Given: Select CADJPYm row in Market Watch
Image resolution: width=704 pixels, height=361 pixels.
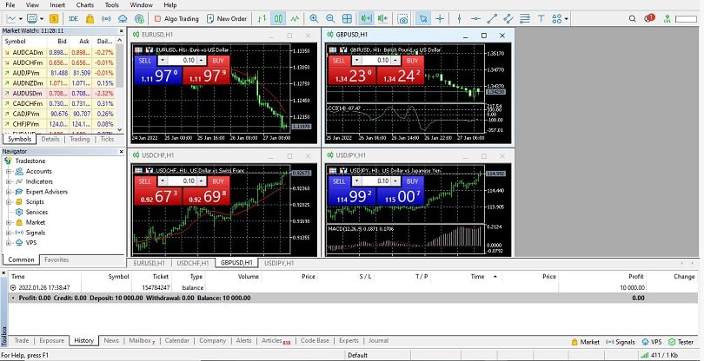Looking at the screenshot, I should pyautogui.click(x=58, y=114).
